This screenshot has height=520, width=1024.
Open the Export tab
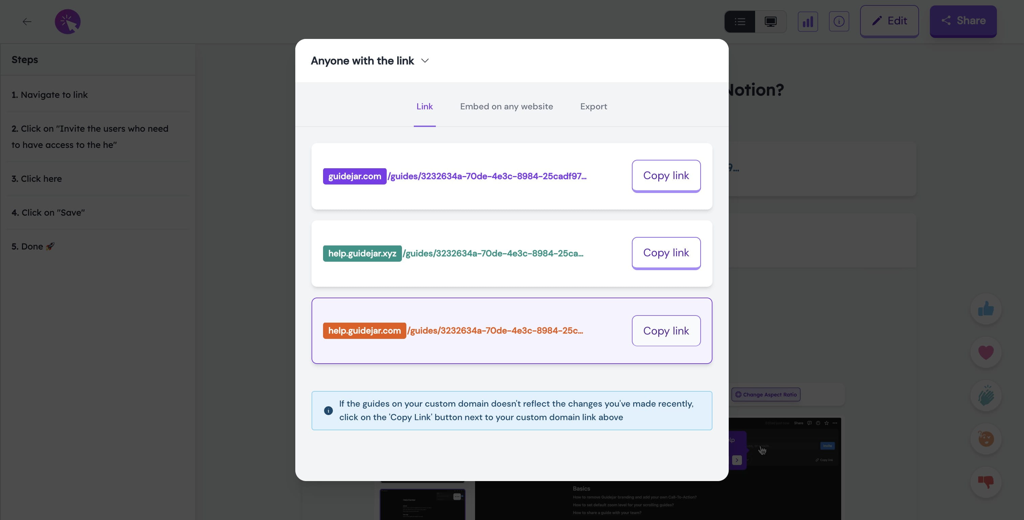tap(594, 107)
